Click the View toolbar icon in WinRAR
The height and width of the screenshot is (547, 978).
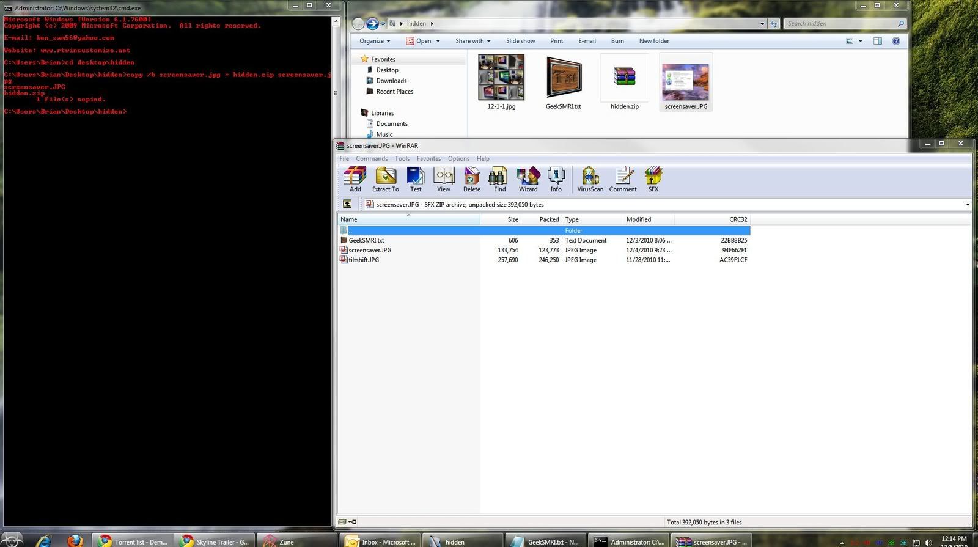click(x=444, y=180)
